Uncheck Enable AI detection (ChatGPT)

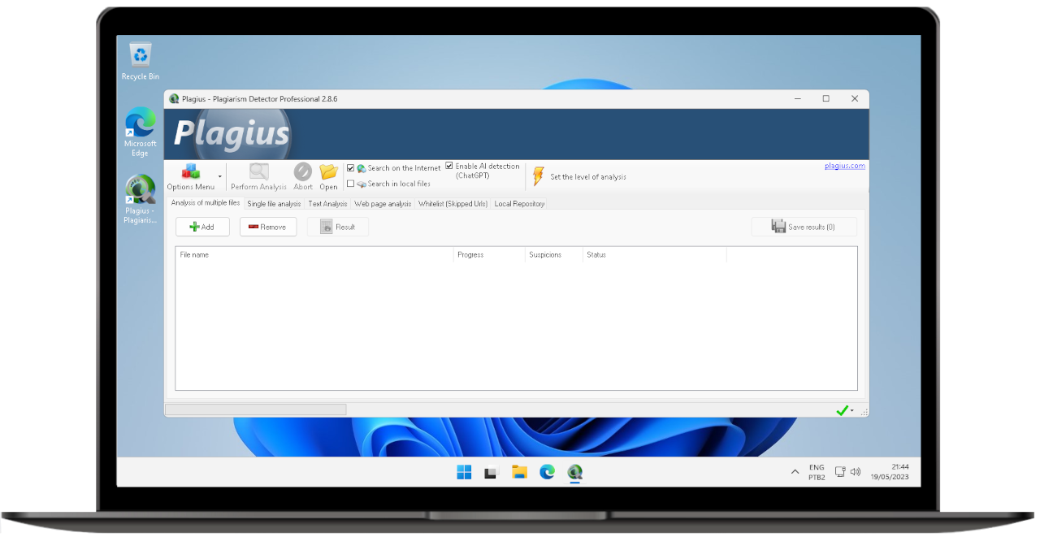448,165
